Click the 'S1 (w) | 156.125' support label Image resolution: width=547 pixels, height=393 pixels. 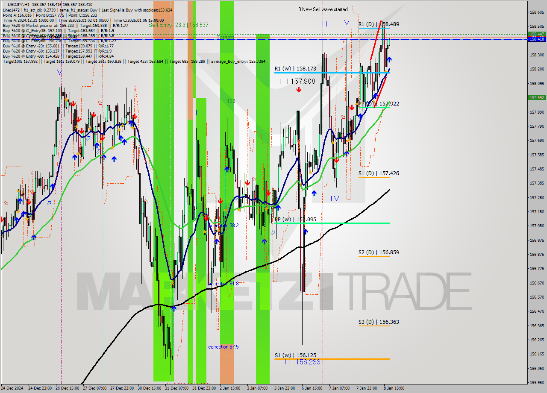295,355
